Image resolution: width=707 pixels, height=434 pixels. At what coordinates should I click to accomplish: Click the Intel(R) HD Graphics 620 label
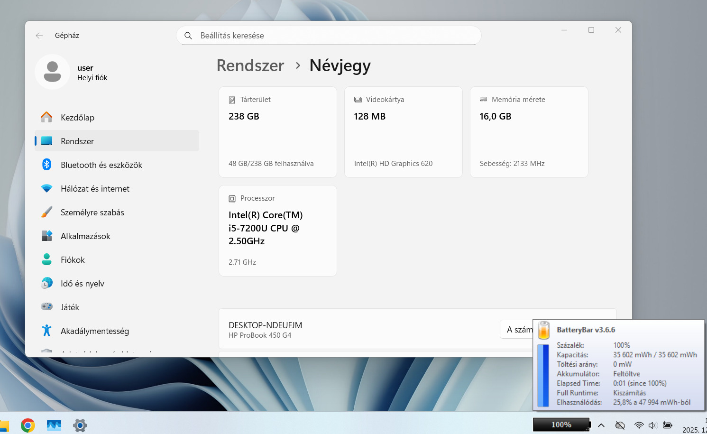pos(394,164)
